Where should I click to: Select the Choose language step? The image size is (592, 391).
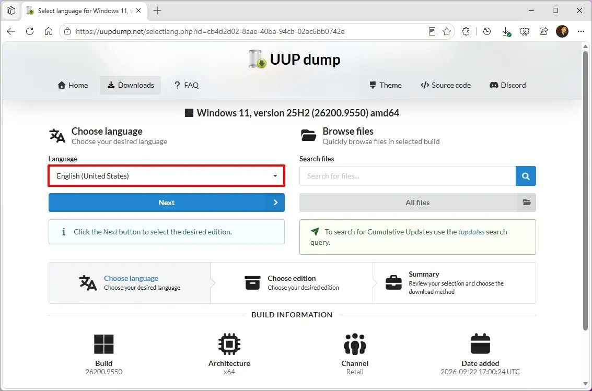[130, 283]
